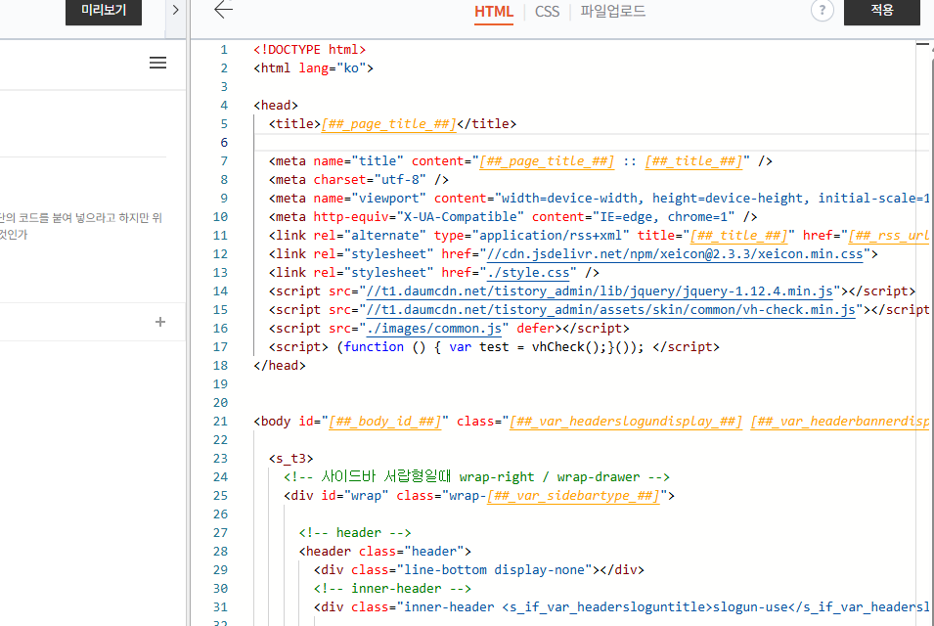Image resolution: width=934 pixels, height=626 pixels.
Task: Click the line-bottom display-none div line
Action: [479, 570]
